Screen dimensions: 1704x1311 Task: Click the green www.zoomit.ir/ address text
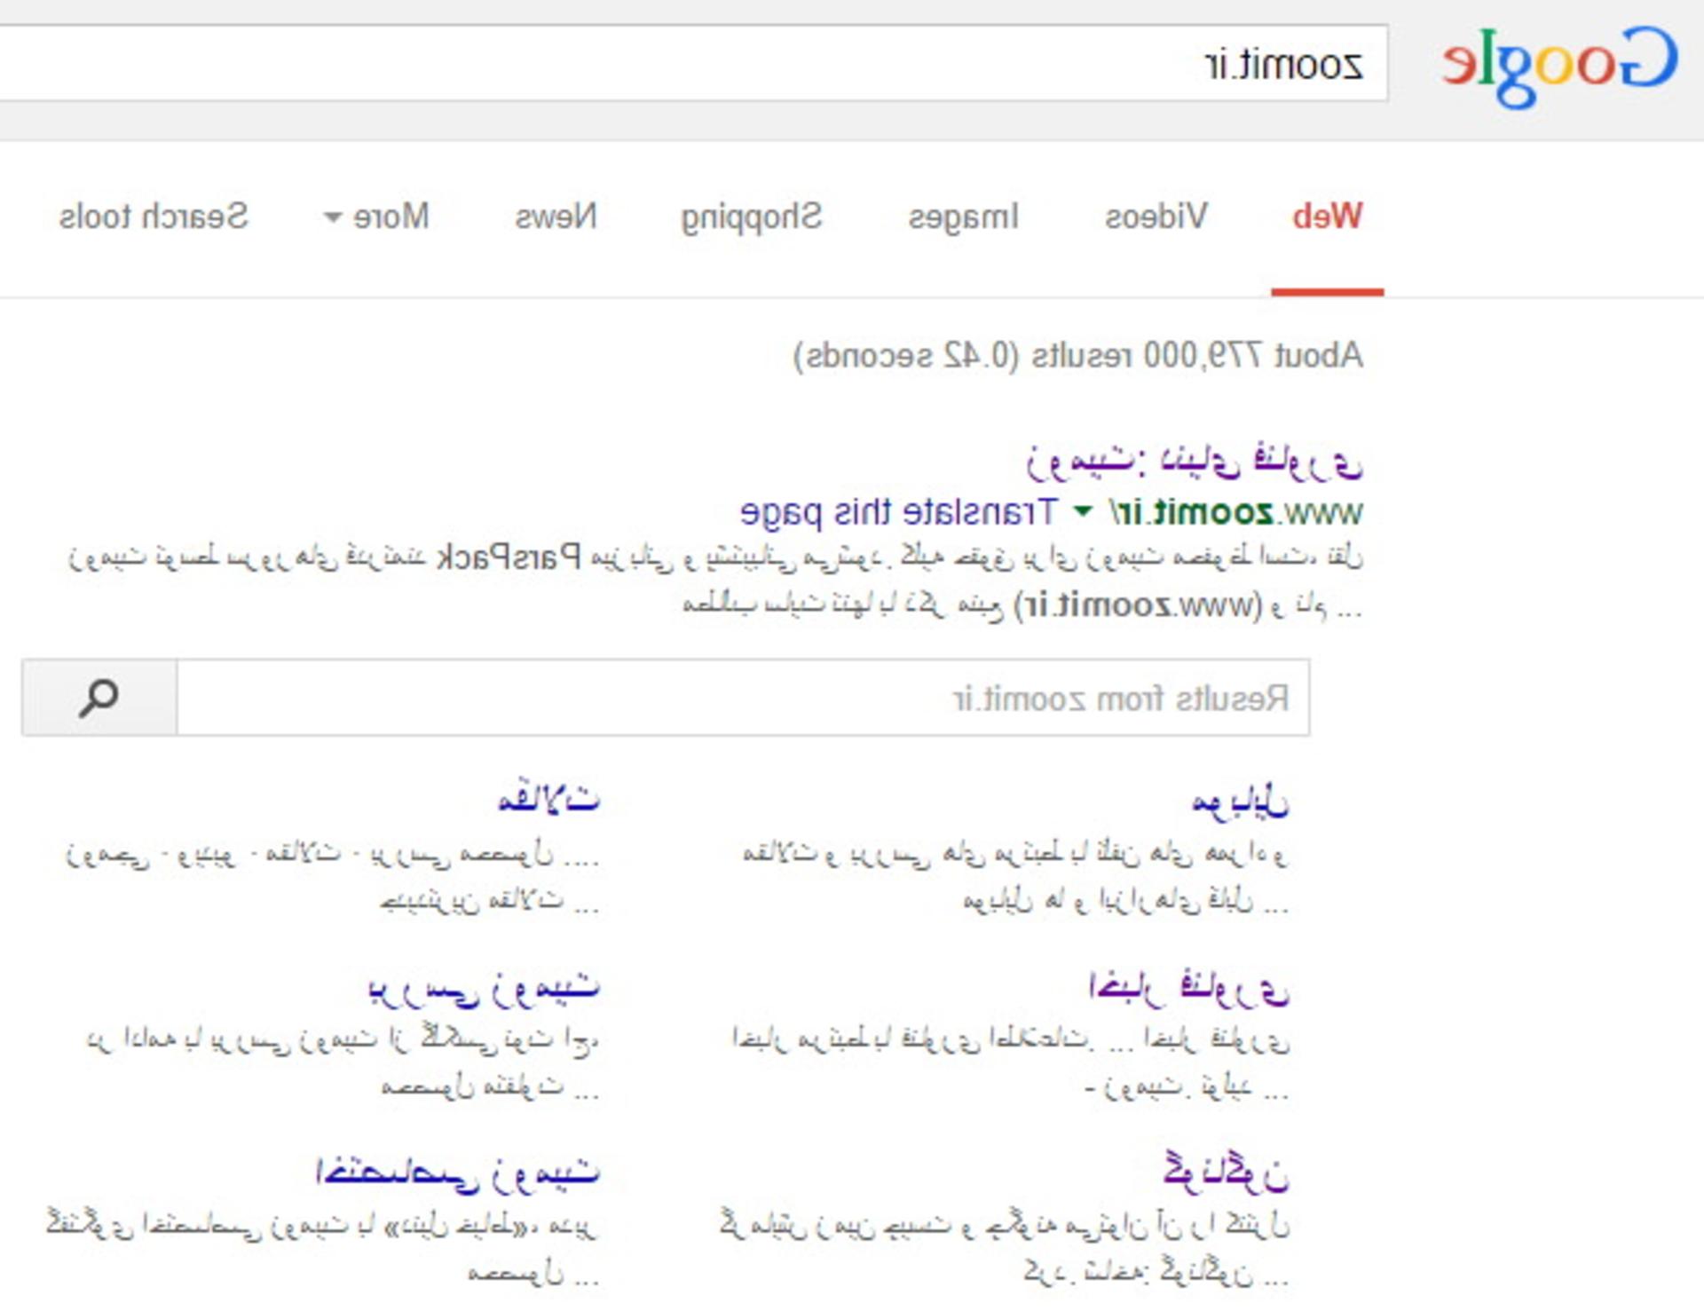[x=1235, y=512]
